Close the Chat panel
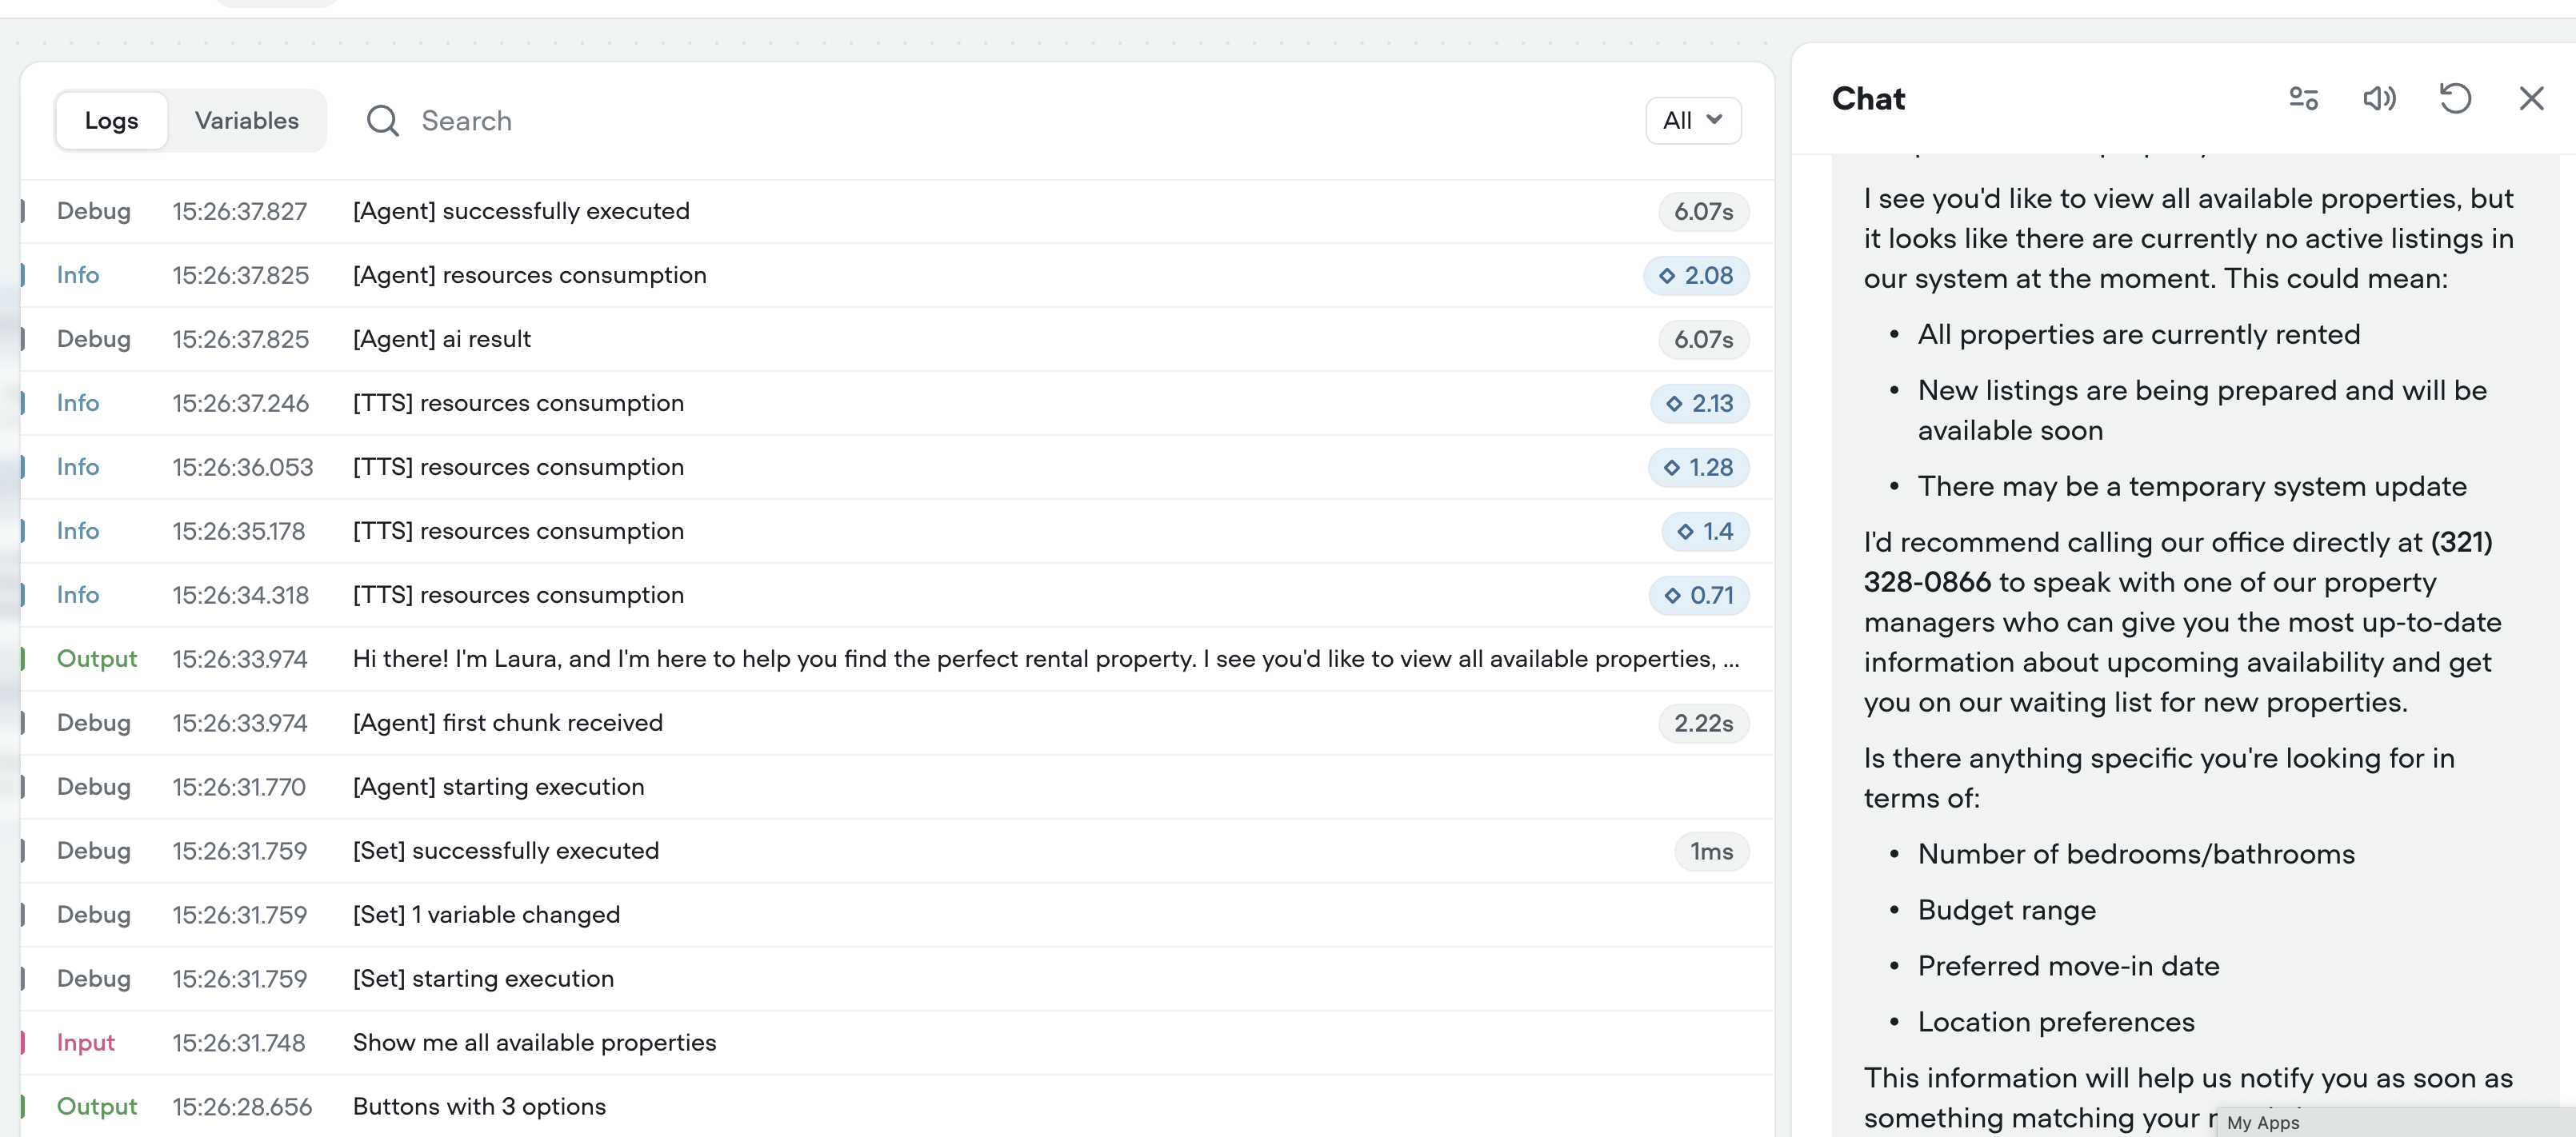Image resolution: width=2576 pixels, height=1137 pixels. pyautogui.click(x=2531, y=98)
